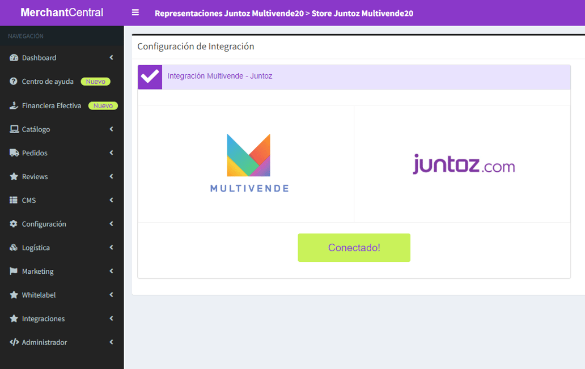Expand the Catálogo menu chevron
The width and height of the screenshot is (585, 369).
111,129
